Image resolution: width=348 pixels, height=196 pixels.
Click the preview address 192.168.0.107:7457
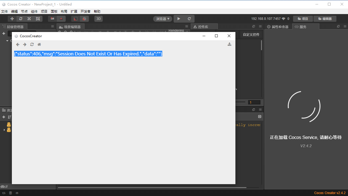(x=266, y=19)
